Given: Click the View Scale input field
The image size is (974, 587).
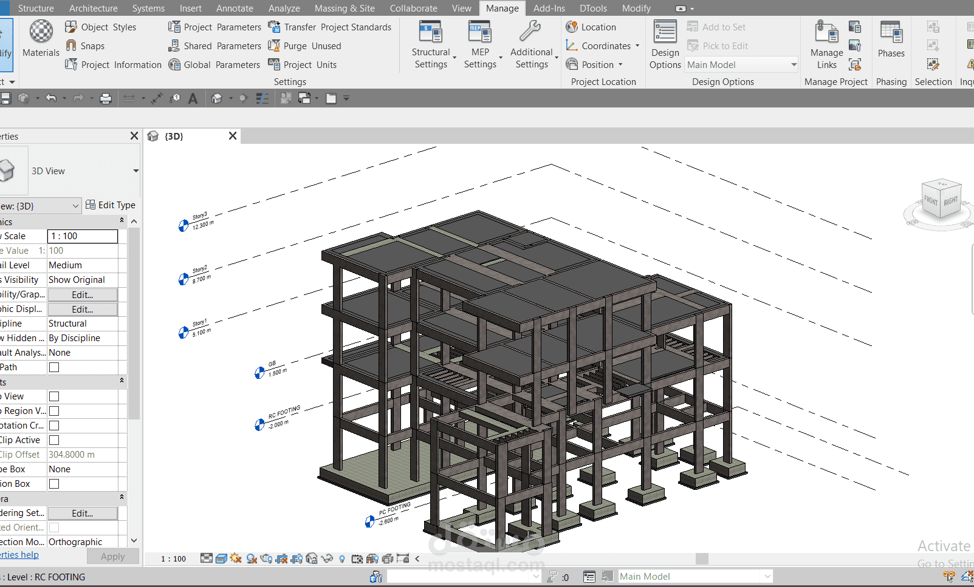Looking at the screenshot, I should [83, 236].
